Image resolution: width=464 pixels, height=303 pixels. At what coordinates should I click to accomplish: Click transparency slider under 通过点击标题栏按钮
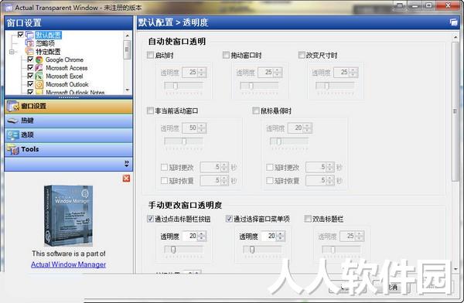(x=183, y=250)
